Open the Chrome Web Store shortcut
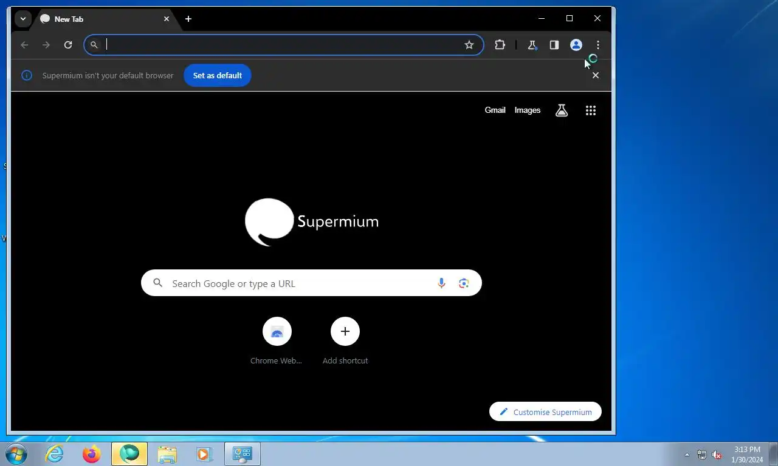Image resolution: width=778 pixels, height=466 pixels. [x=277, y=341]
